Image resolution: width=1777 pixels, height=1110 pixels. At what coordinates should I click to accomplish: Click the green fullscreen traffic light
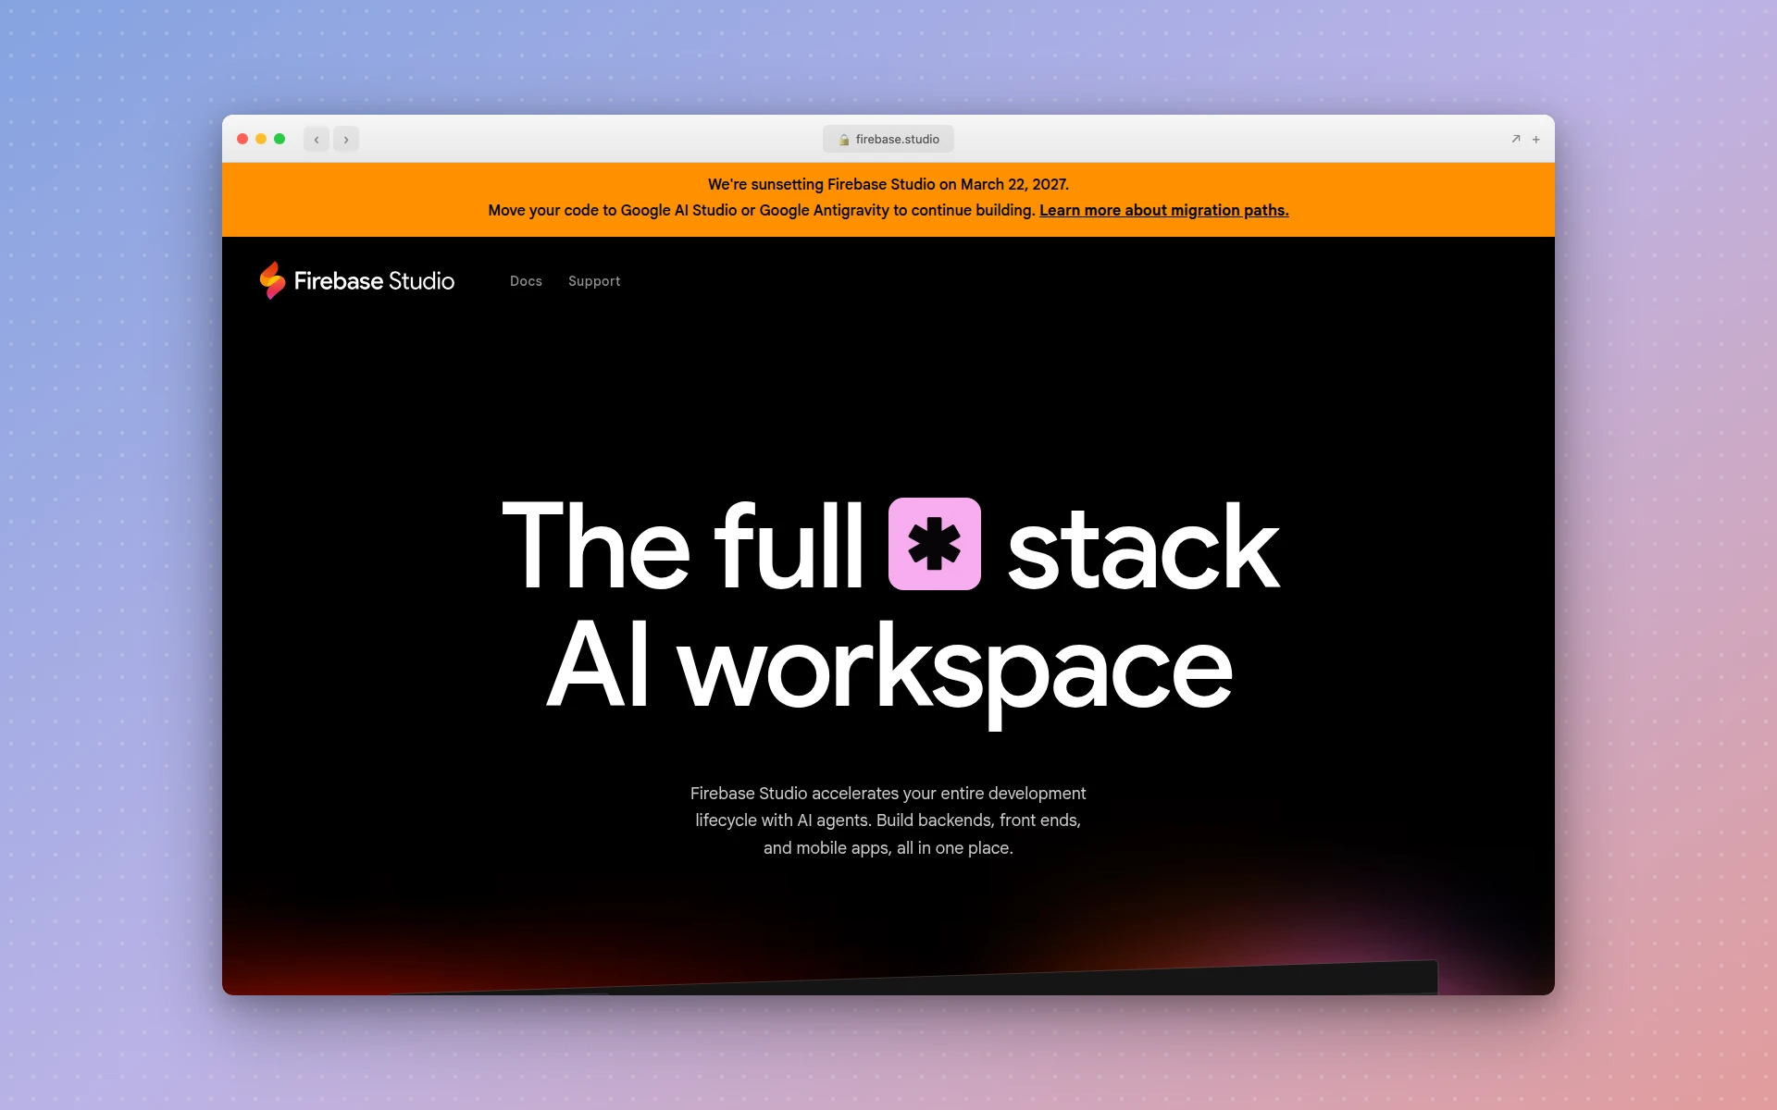pos(280,138)
